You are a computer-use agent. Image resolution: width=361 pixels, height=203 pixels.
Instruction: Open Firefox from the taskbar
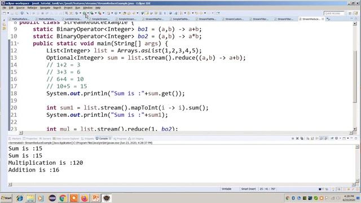tap(85, 198)
